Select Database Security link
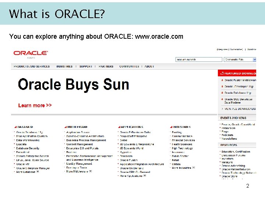This screenshot has height=199, width=265. [x=28, y=148]
